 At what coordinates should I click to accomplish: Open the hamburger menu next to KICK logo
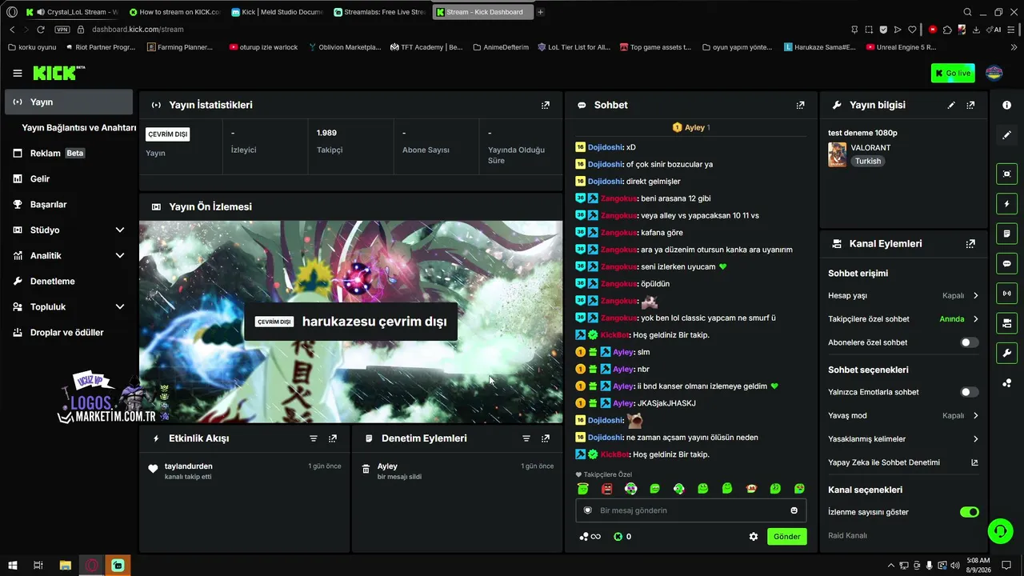tap(18, 73)
